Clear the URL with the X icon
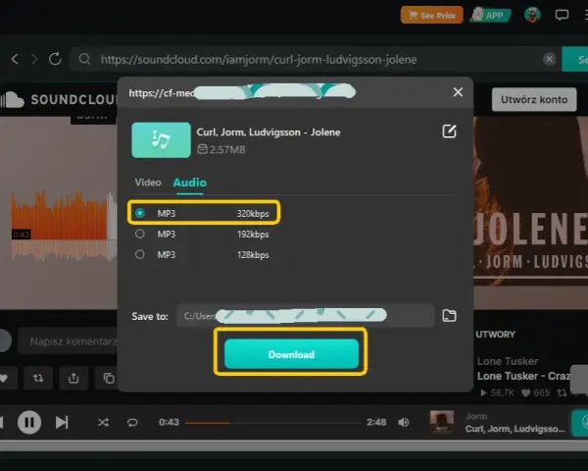 click(549, 59)
